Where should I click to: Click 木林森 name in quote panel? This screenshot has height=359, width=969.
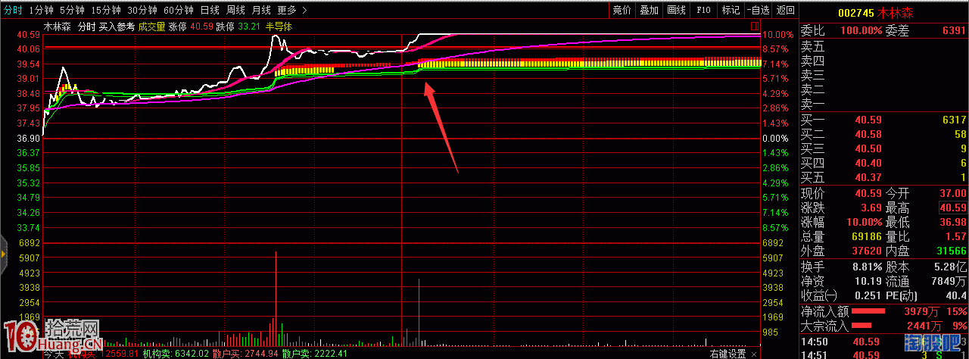896,11
